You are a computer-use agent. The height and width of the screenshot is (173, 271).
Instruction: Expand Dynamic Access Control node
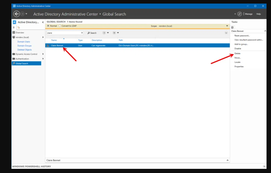pyautogui.click(x=43, y=54)
